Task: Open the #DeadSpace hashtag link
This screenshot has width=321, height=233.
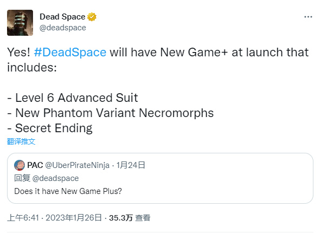Action: tap(70, 52)
